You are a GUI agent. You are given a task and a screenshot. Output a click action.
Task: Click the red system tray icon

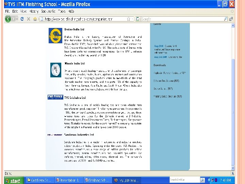point(216,180)
